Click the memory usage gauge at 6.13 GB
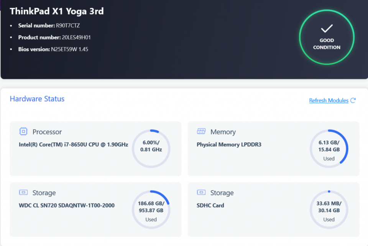Image resolution: width=368 pixels, height=246 pixels. [329, 149]
